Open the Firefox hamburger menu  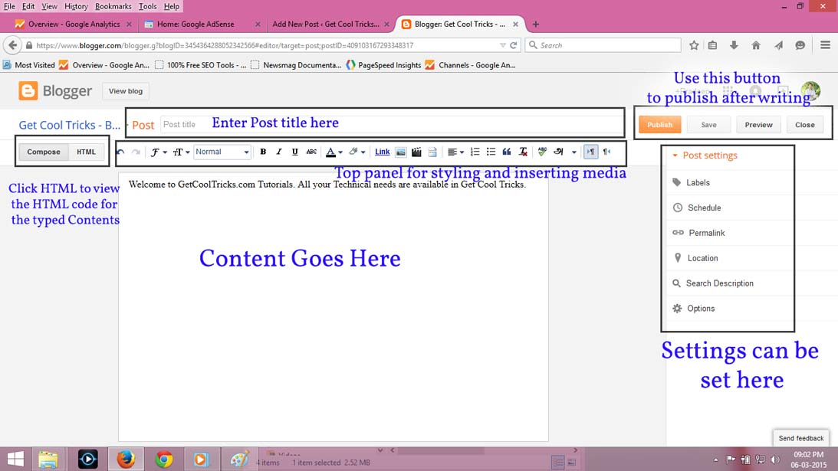click(x=825, y=45)
